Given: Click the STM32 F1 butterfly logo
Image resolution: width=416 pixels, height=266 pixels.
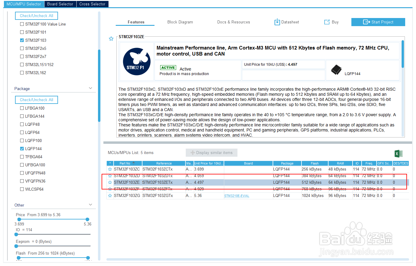Looking at the screenshot, I should [x=137, y=62].
